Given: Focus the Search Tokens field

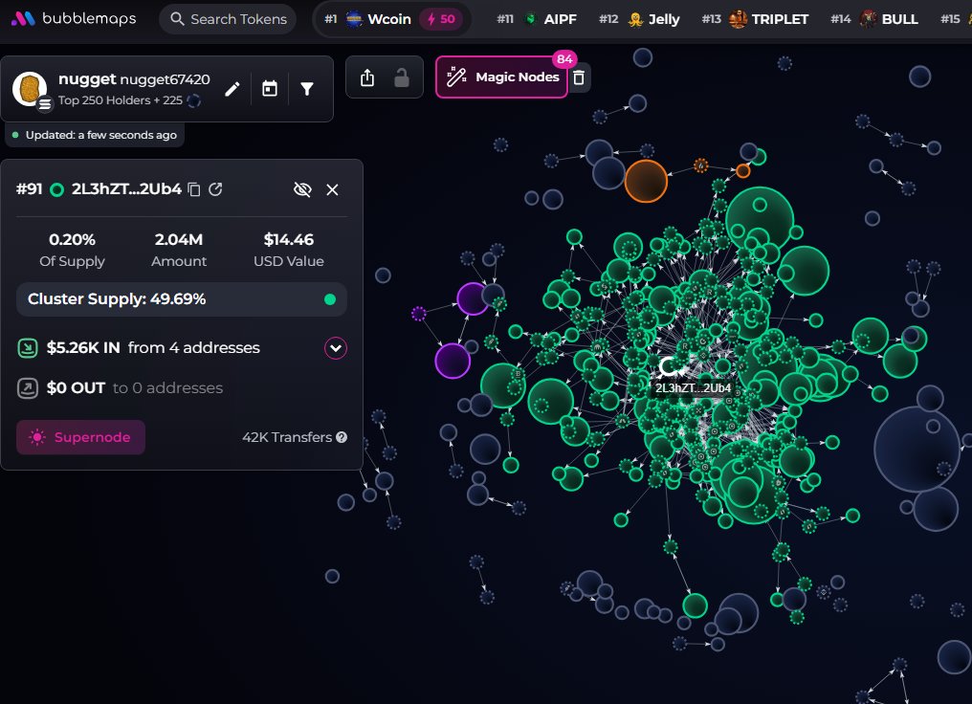Looking at the screenshot, I should (228, 19).
